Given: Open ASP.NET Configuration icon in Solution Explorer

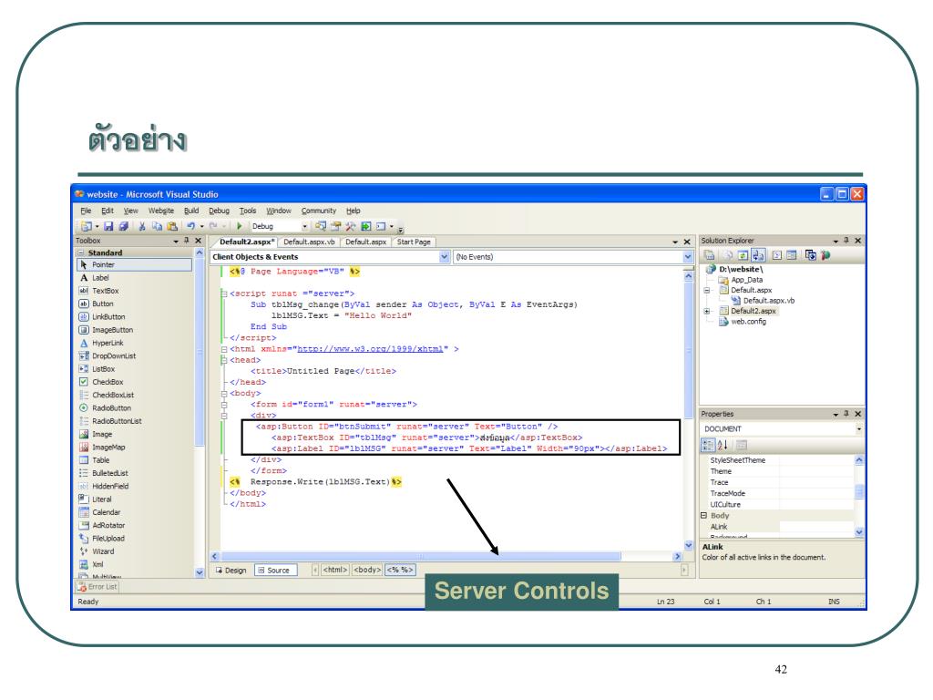Looking at the screenshot, I should tap(825, 255).
